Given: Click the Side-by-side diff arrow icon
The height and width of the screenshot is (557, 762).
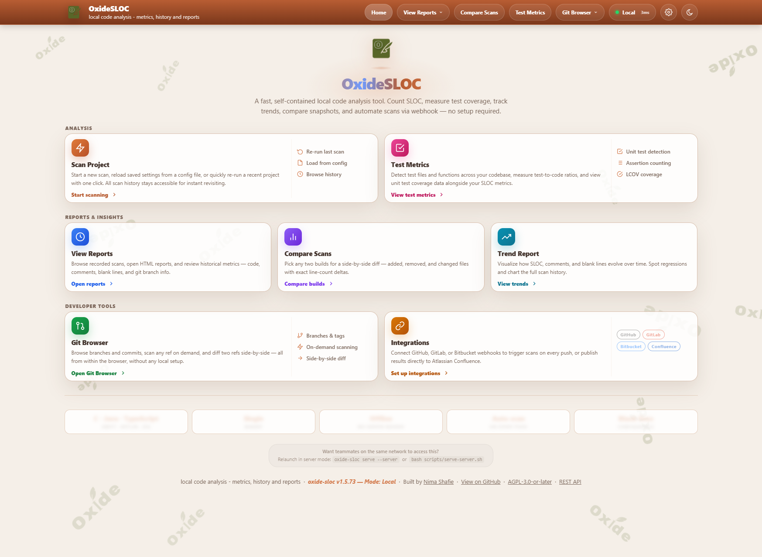Looking at the screenshot, I should [300, 358].
